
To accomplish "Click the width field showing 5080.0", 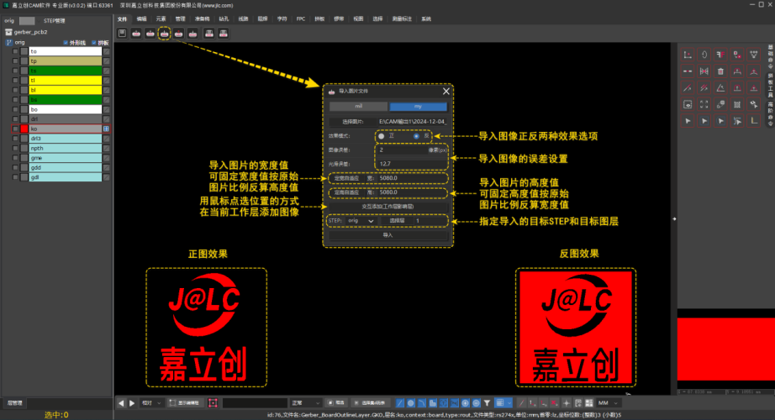I will [412, 178].
